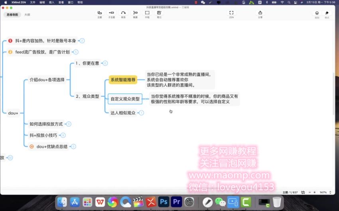Open Wi-Fi status in the menu bar

pos(282,2)
